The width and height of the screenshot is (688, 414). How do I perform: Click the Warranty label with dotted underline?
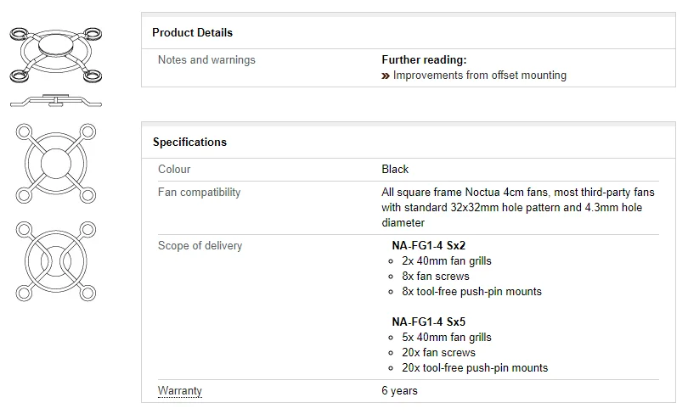(x=180, y=391)
